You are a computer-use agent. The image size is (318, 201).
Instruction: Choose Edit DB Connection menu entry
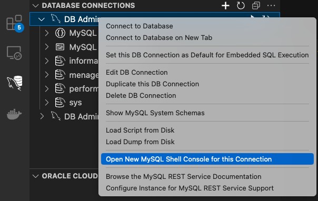point(137,73)
